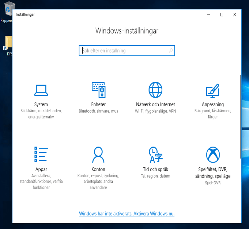Maximize the Inställningar window

click(x=222, y=15)
